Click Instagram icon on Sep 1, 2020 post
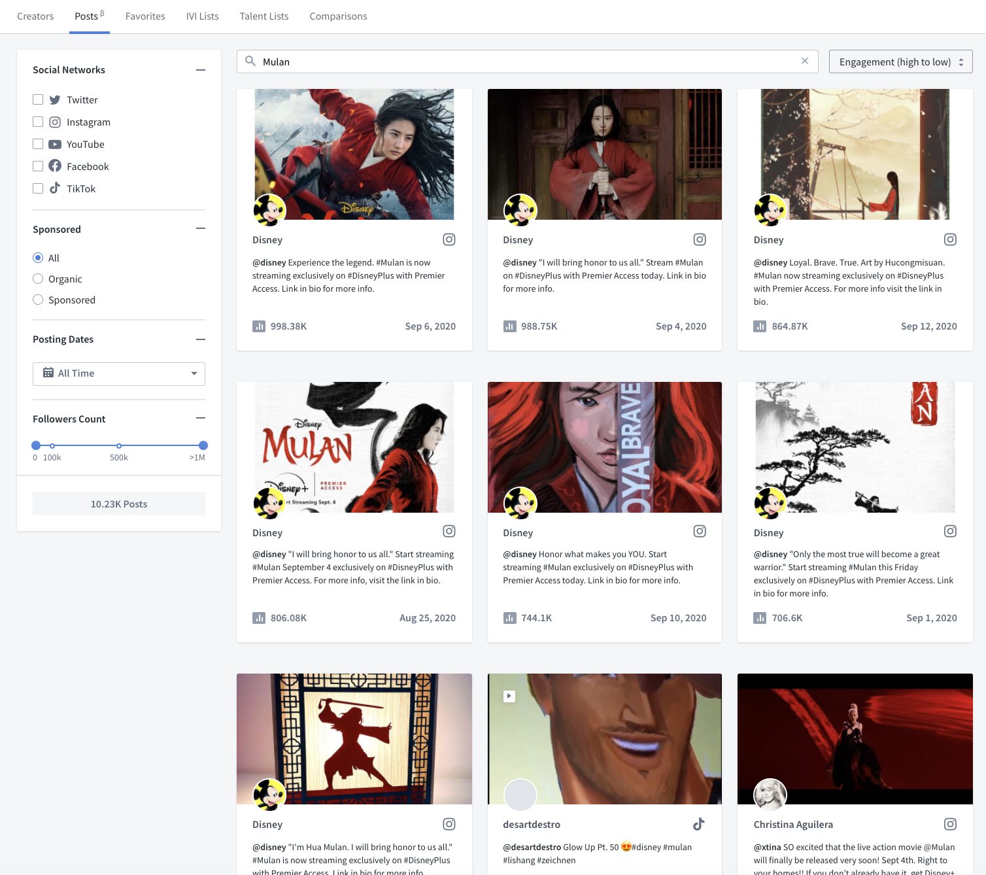 (x=950, y=531)
